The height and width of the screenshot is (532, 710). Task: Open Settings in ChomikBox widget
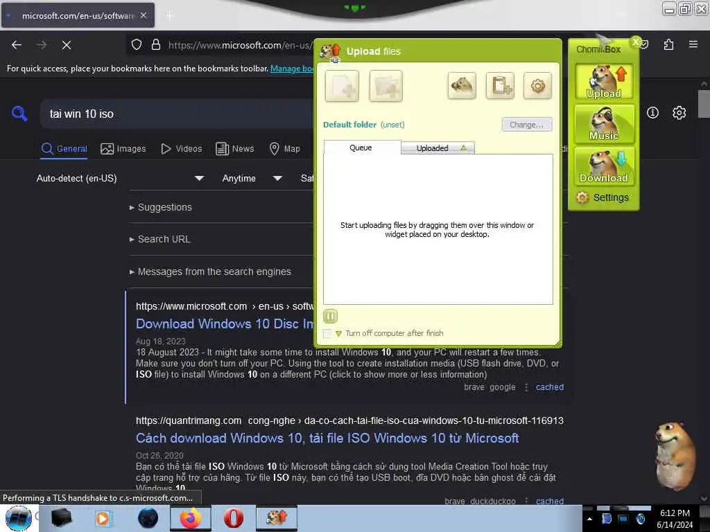(603, 197)
